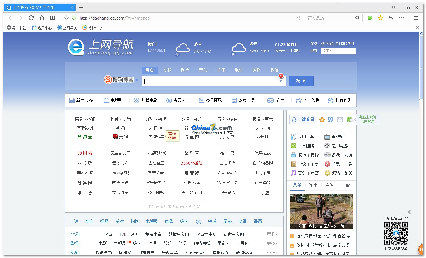Viewport: 426px width, 258px height.
Task: Open favorites with the yellow star icon
Action: [x=380, y=18]
